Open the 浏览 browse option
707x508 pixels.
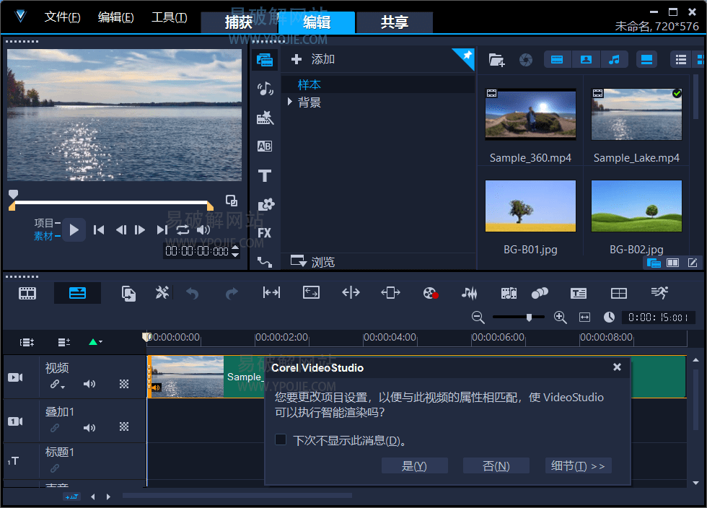312,261
